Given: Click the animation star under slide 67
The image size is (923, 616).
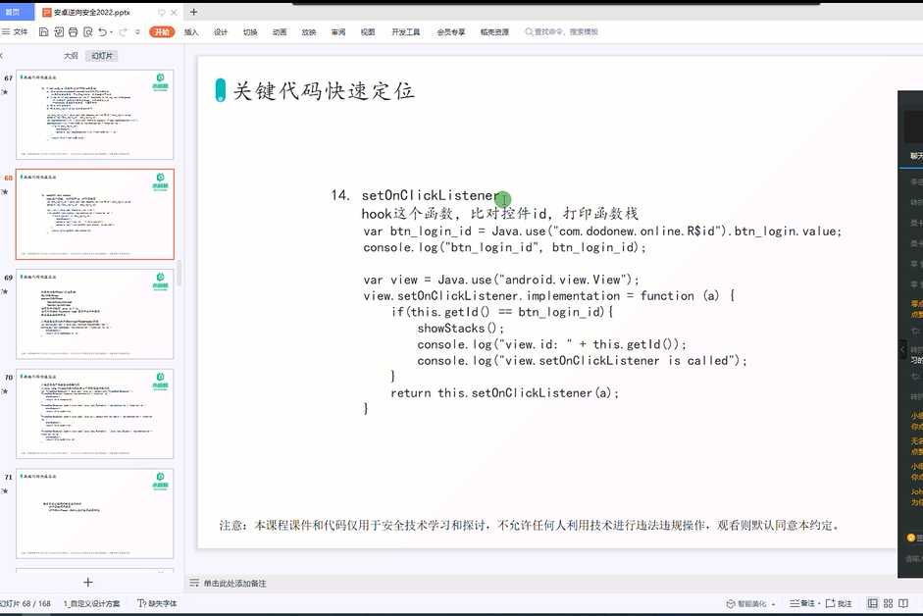Looking at the screenshot, I should [5, 92].
